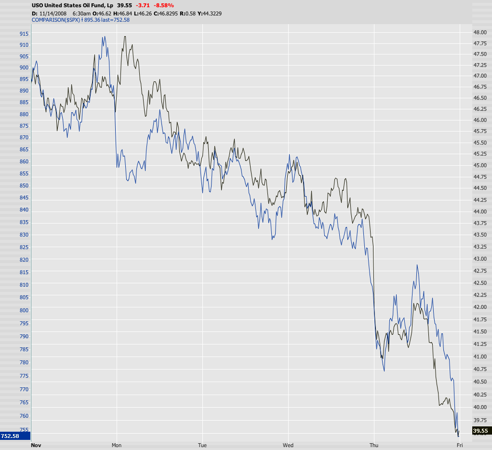Click the 48.00 level on right price axis
The width and height of the screenshot is (492, 450).
coord(479,32)
